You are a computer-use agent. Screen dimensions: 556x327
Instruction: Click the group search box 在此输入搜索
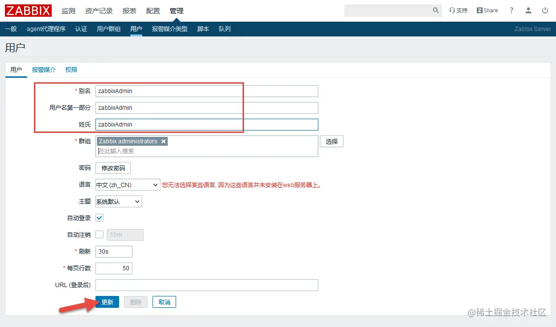[207, 151]
